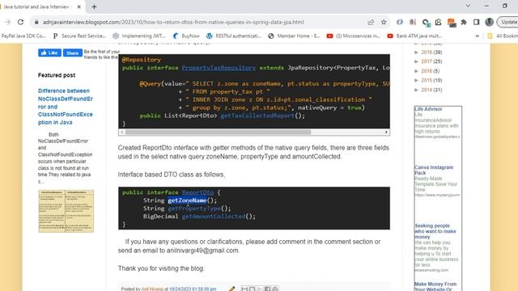Image resolution: width=518 pixels, height=291 pixels.
Task: Click the Facebook Like button
Action: tap(49, 53)
